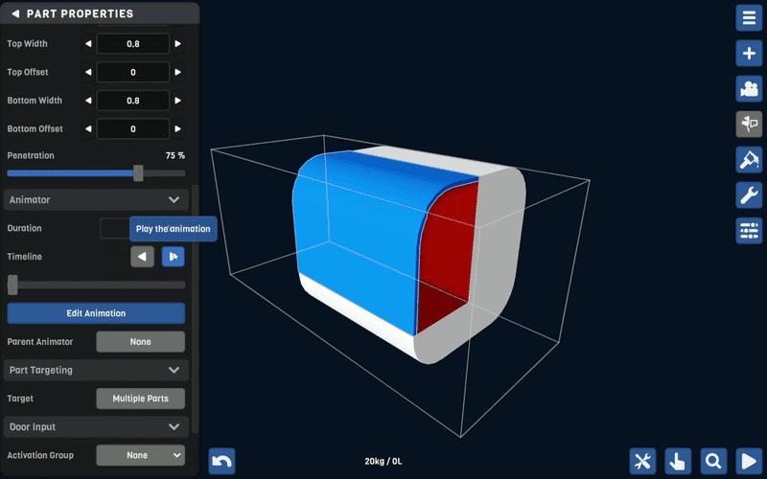The height and width of the screenshot is (479, 767).
Task: Launch the craft with play button
Action: (749, 461)
